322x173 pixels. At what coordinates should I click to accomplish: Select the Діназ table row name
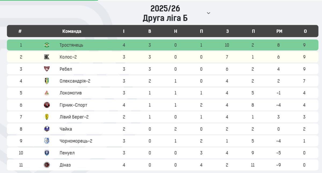click(65, 165)
